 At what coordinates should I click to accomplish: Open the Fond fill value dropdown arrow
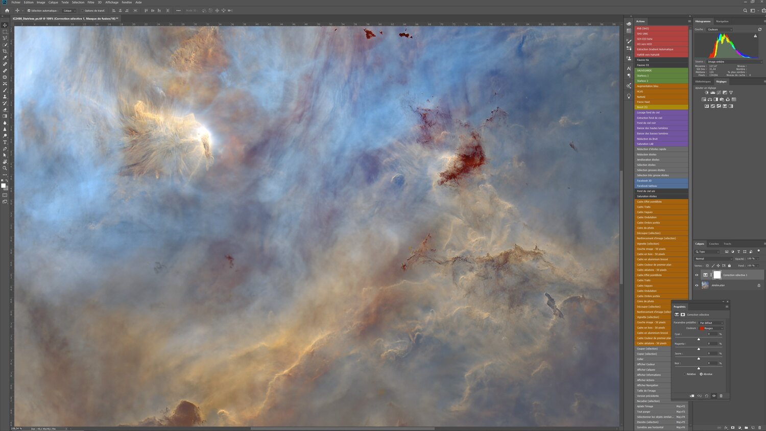click(758, 266)
